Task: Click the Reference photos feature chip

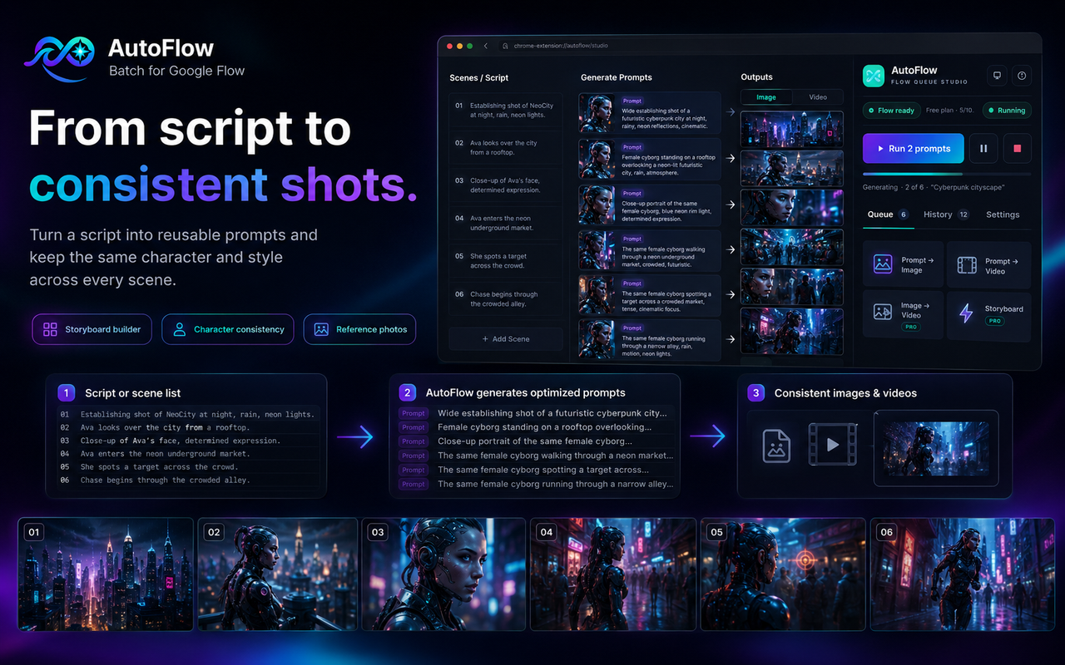Action: tap(359, 329)
